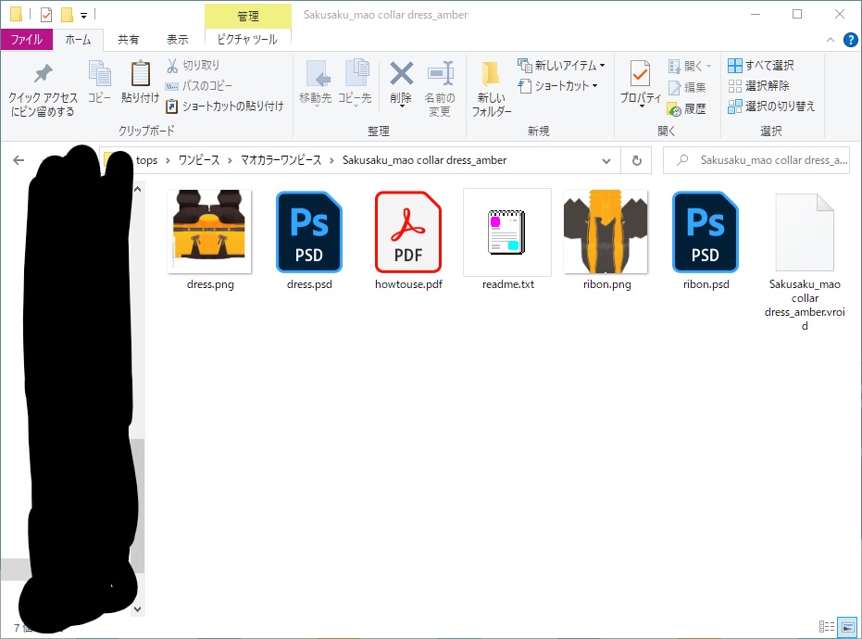This screenshot has width=862, height=639.
Task: Open ピクチャ ツール tab
Action: point(247,40)
